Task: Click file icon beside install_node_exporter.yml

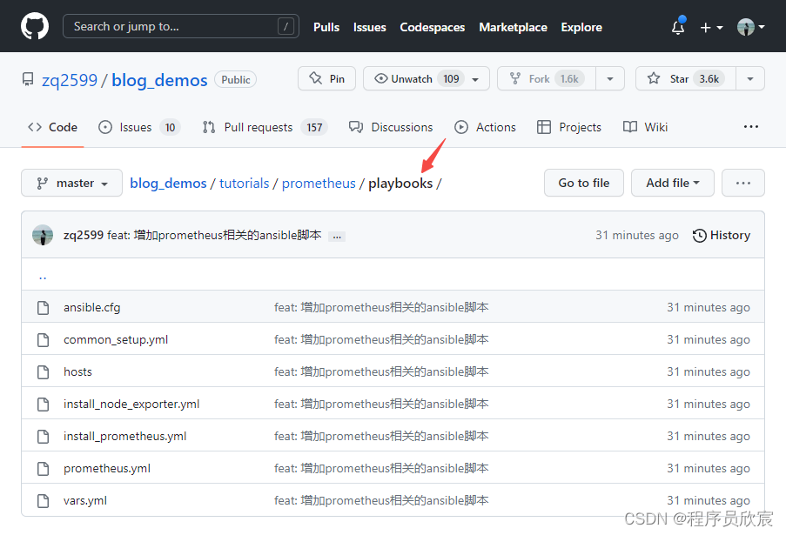Action: click(x=44, y=404)
